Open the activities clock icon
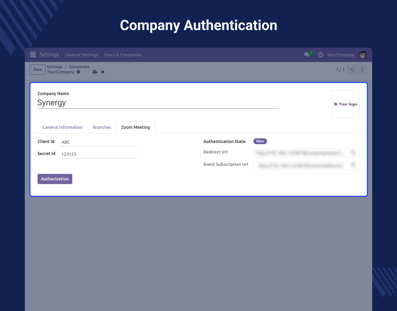The image size is (397, 311). 321,55
